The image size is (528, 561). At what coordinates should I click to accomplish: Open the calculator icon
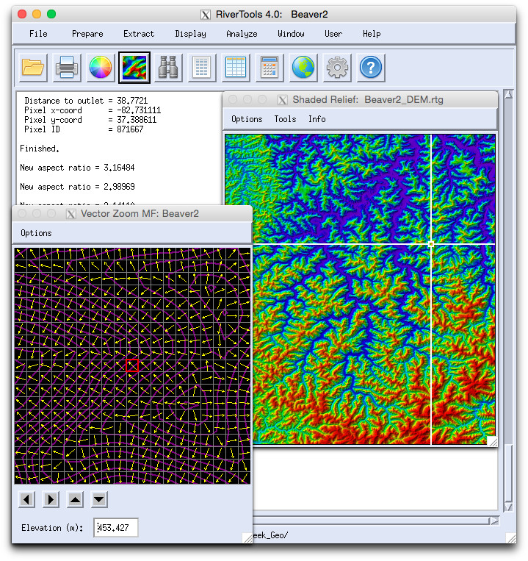tap(270, 68)
